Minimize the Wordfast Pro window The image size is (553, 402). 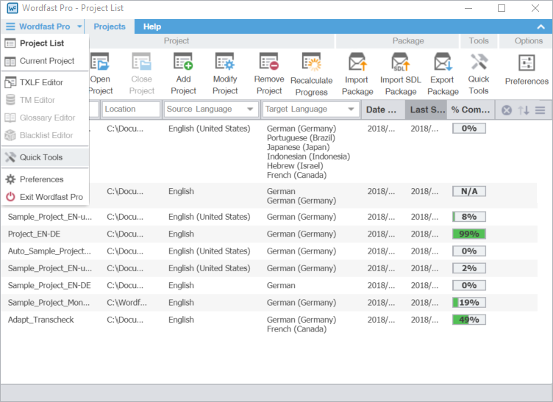click(x=468, y=8)
